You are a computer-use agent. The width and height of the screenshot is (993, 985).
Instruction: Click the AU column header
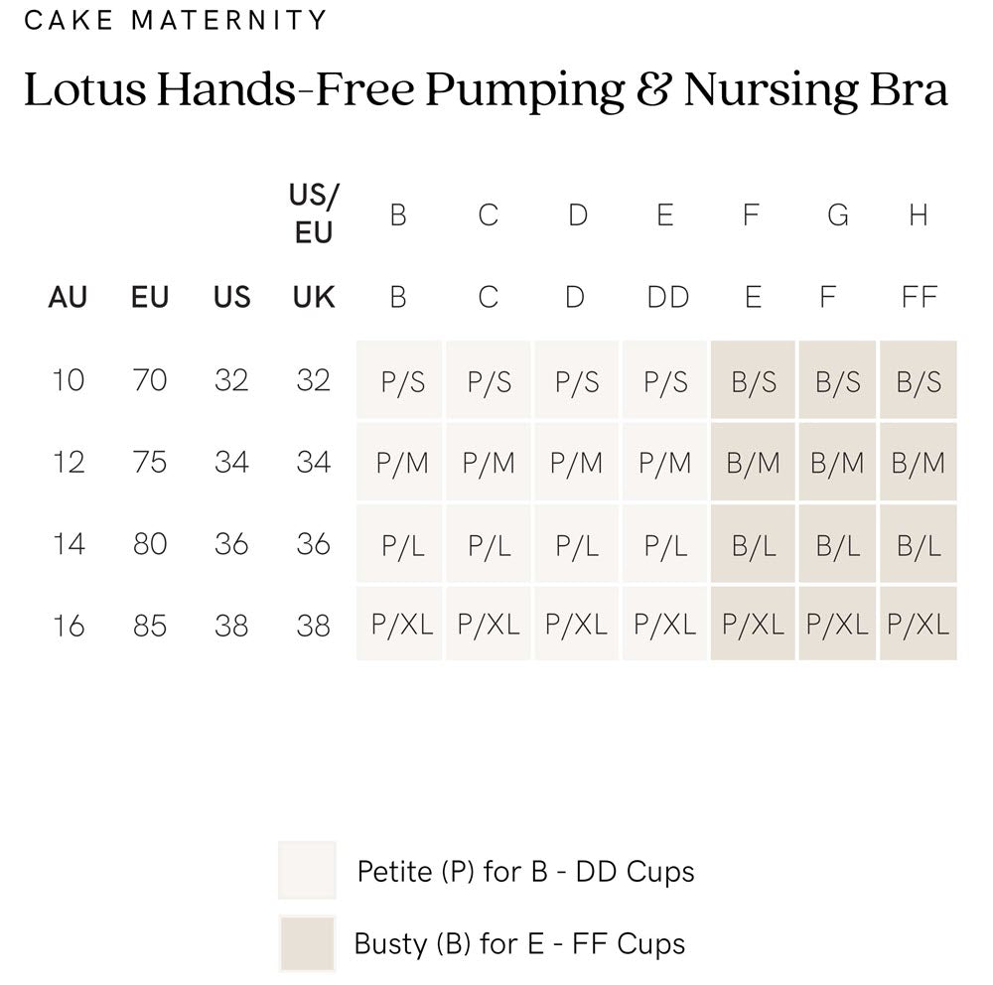(68, 297)
